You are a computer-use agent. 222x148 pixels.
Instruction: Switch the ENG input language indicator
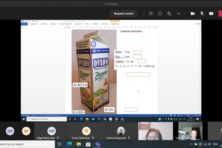coord(215,144)
